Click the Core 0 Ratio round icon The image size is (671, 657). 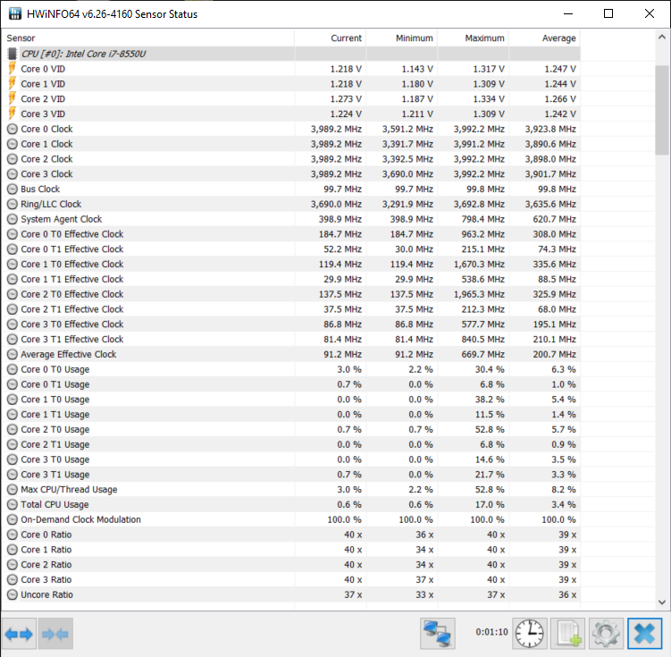point(13,535)
